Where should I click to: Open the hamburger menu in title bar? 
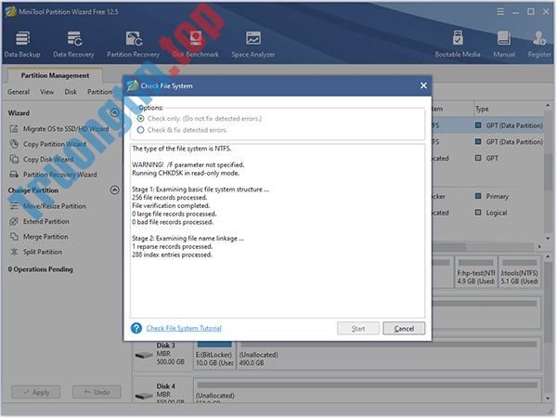(500, 12)
